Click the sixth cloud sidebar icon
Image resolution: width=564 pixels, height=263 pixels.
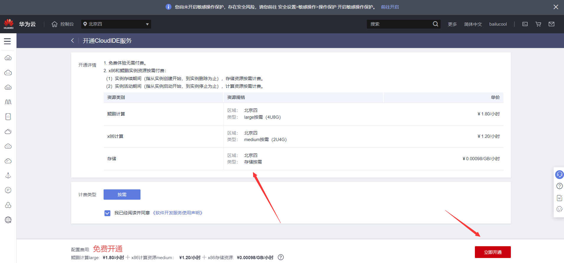8,131
